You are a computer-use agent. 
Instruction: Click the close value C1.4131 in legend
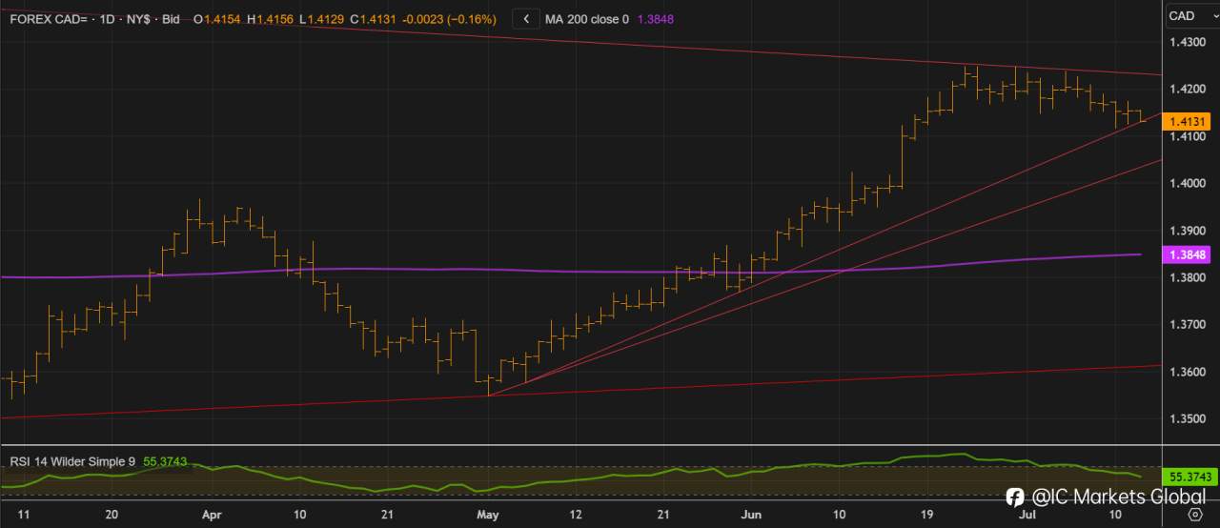[375, 18]
